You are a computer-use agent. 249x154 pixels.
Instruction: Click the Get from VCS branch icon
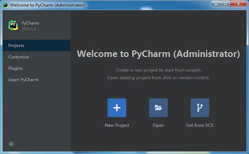click(x=200, y=108)
